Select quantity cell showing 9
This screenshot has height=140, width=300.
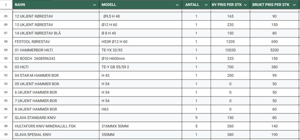point(196,117)
